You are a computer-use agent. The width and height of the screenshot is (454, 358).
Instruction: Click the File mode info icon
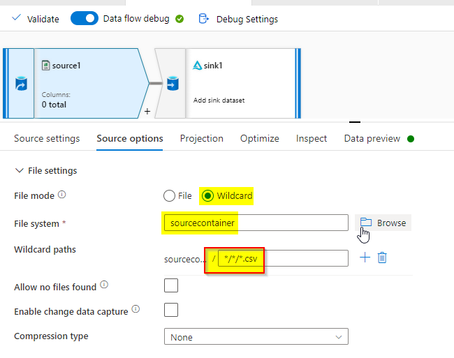coord(61,195)
